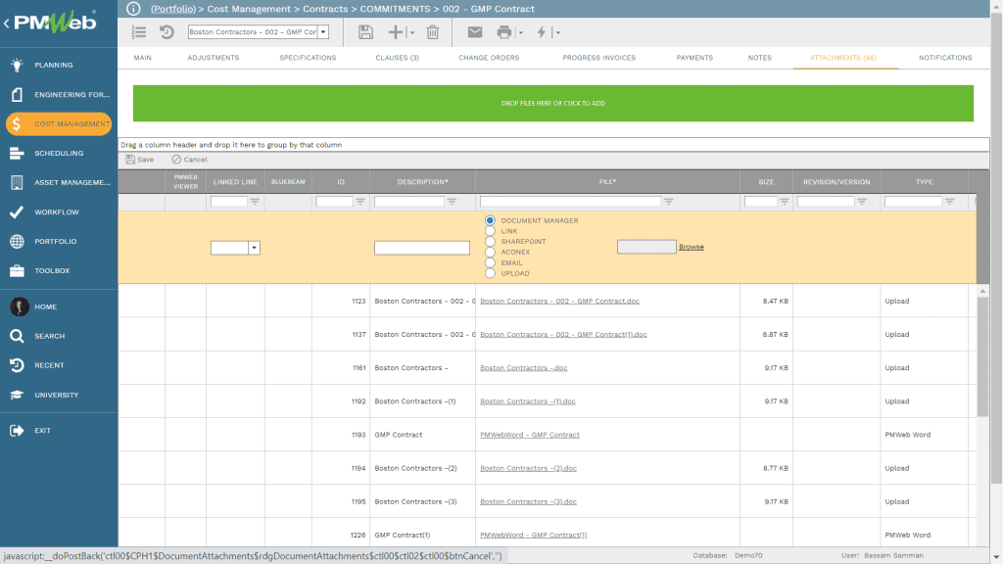Click the Save disk icon in toolbar
The image size is (1003, 564).
click(365, 31)
